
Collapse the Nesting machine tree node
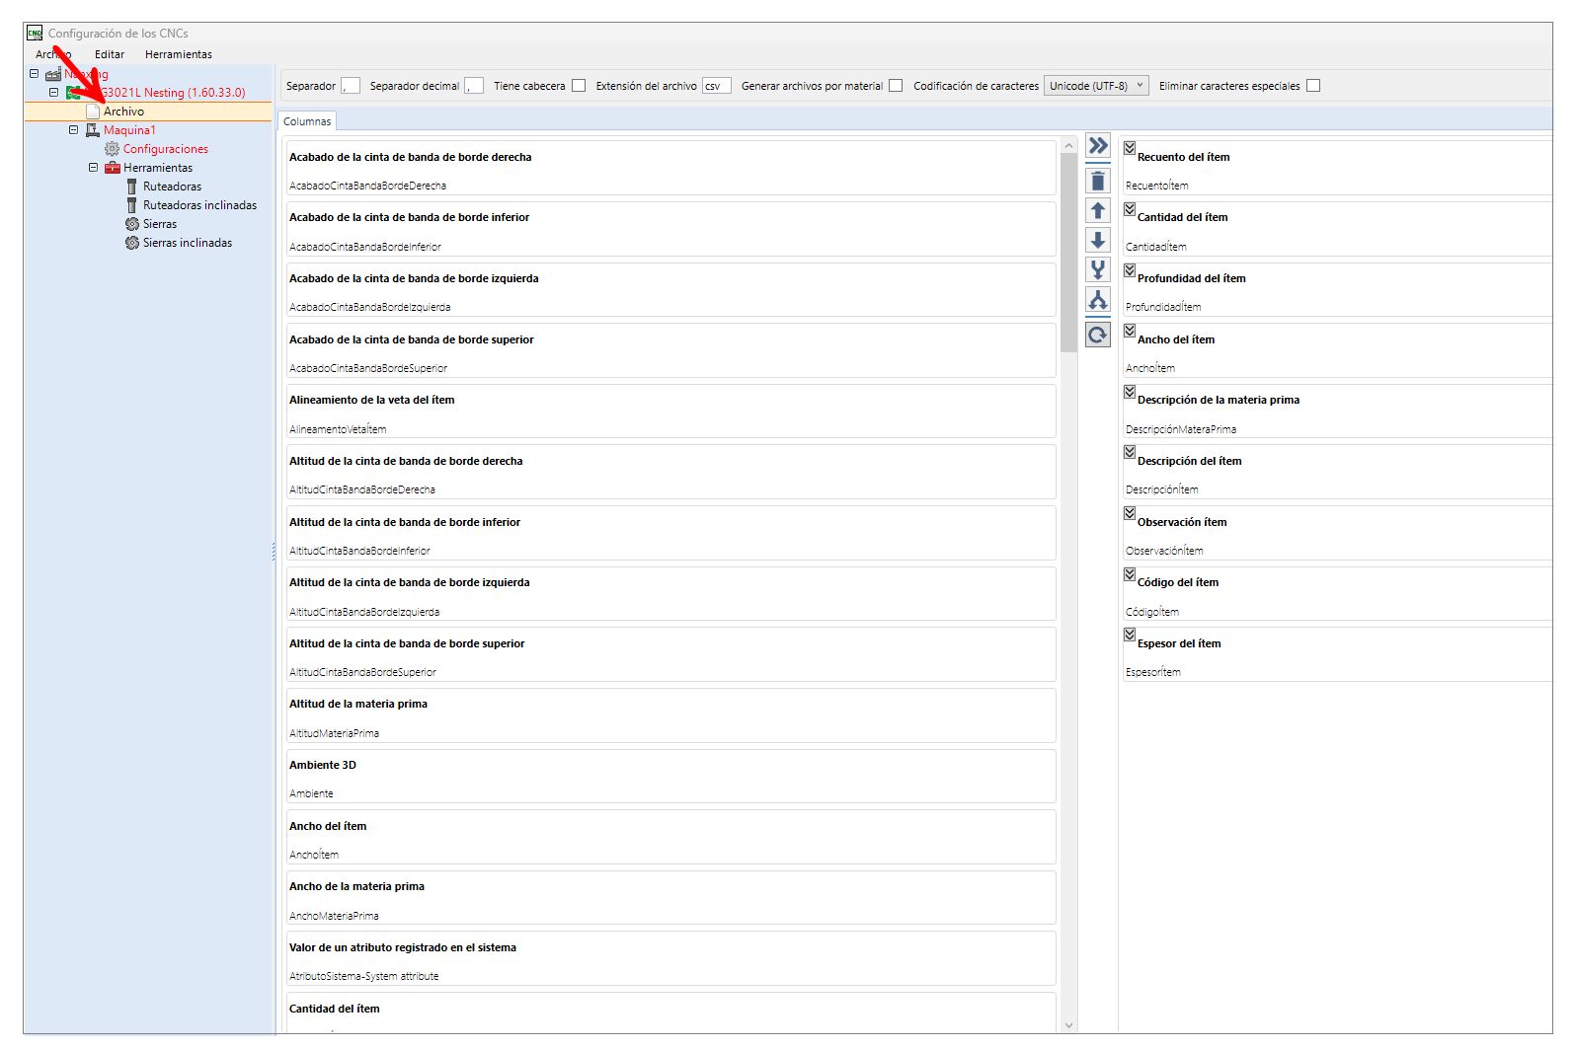click(53, 92)
